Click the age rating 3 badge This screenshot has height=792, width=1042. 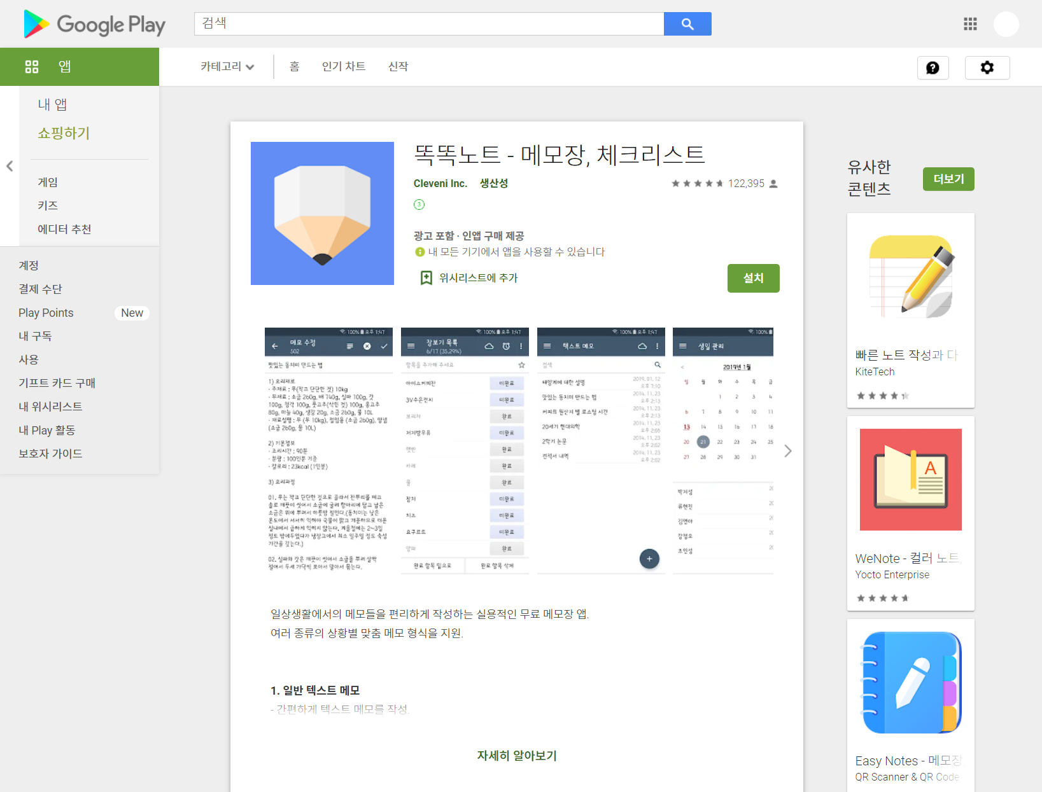coord(419,204)
